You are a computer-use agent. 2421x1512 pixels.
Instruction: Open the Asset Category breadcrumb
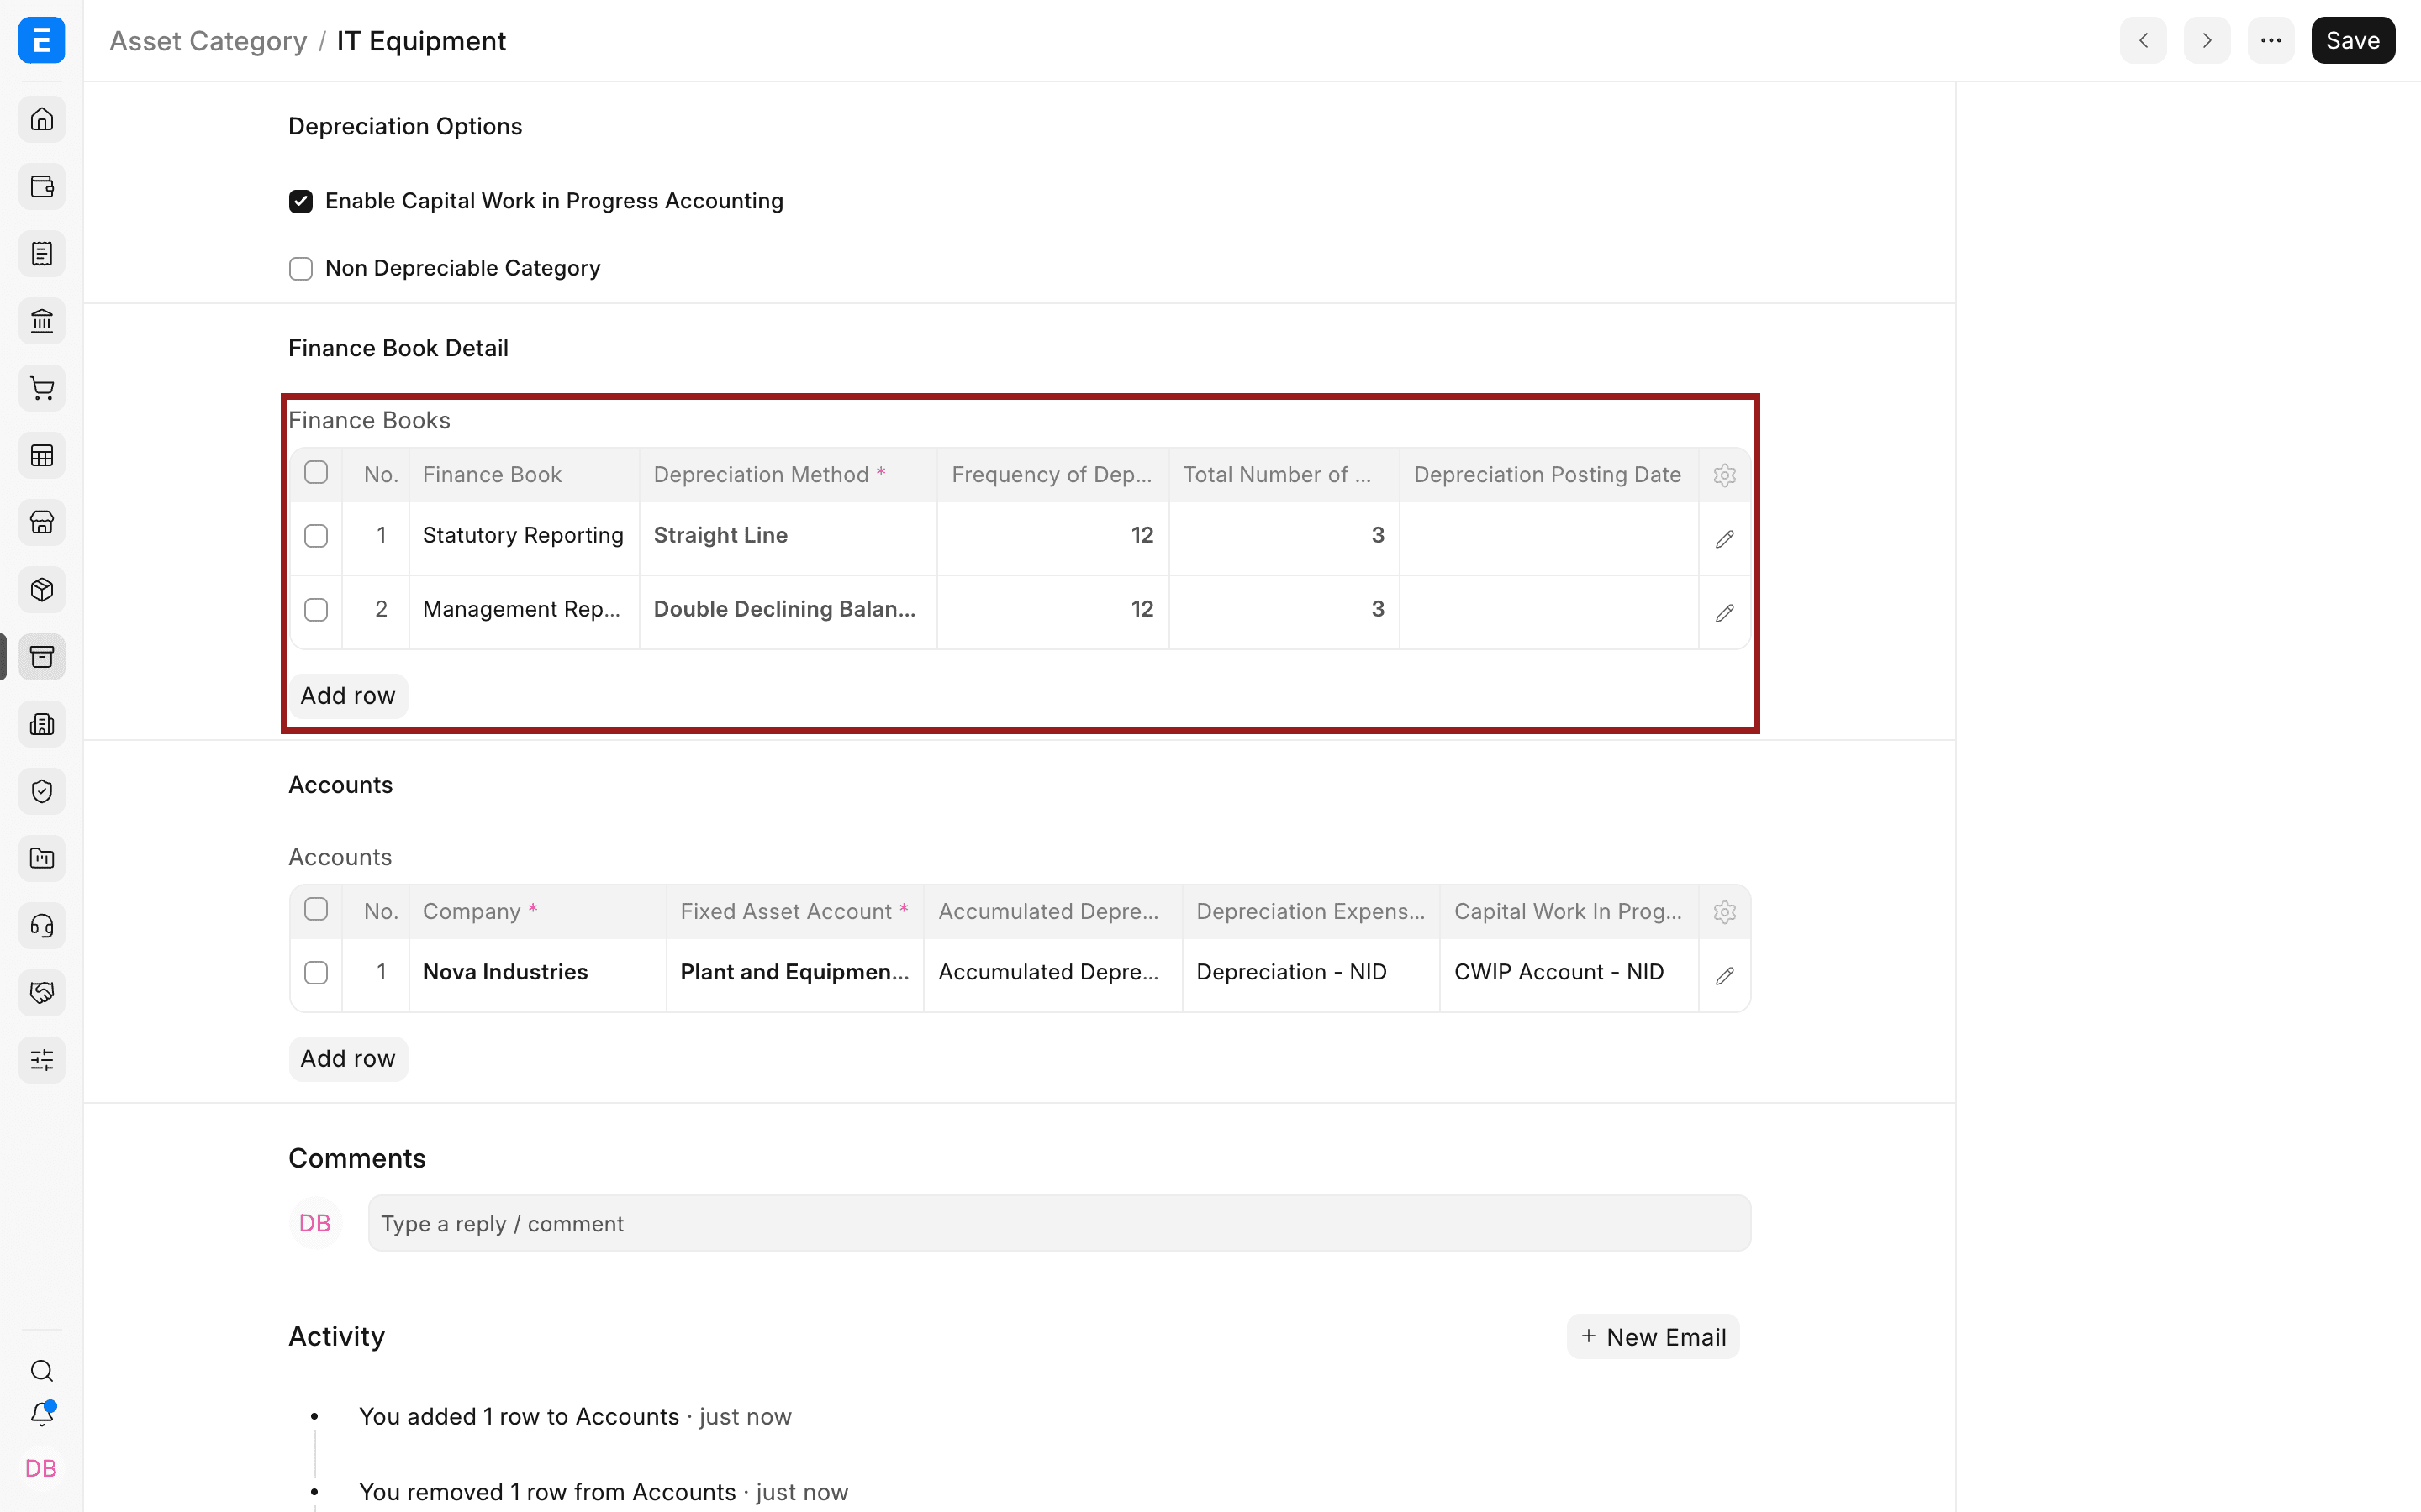click(x=208, y=41)
